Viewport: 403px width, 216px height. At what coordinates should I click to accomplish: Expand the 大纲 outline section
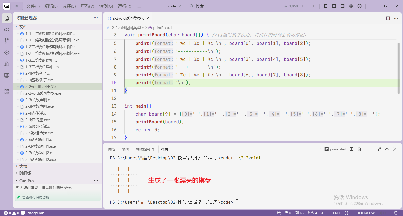coord(58,166)
